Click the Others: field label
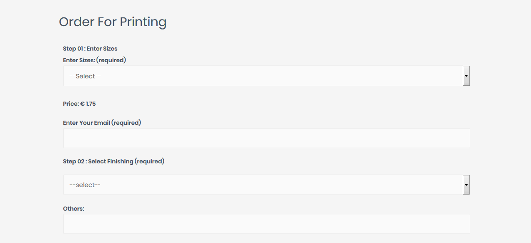The image size is (531, 243). pyautogui.click(x=74, y=209)
